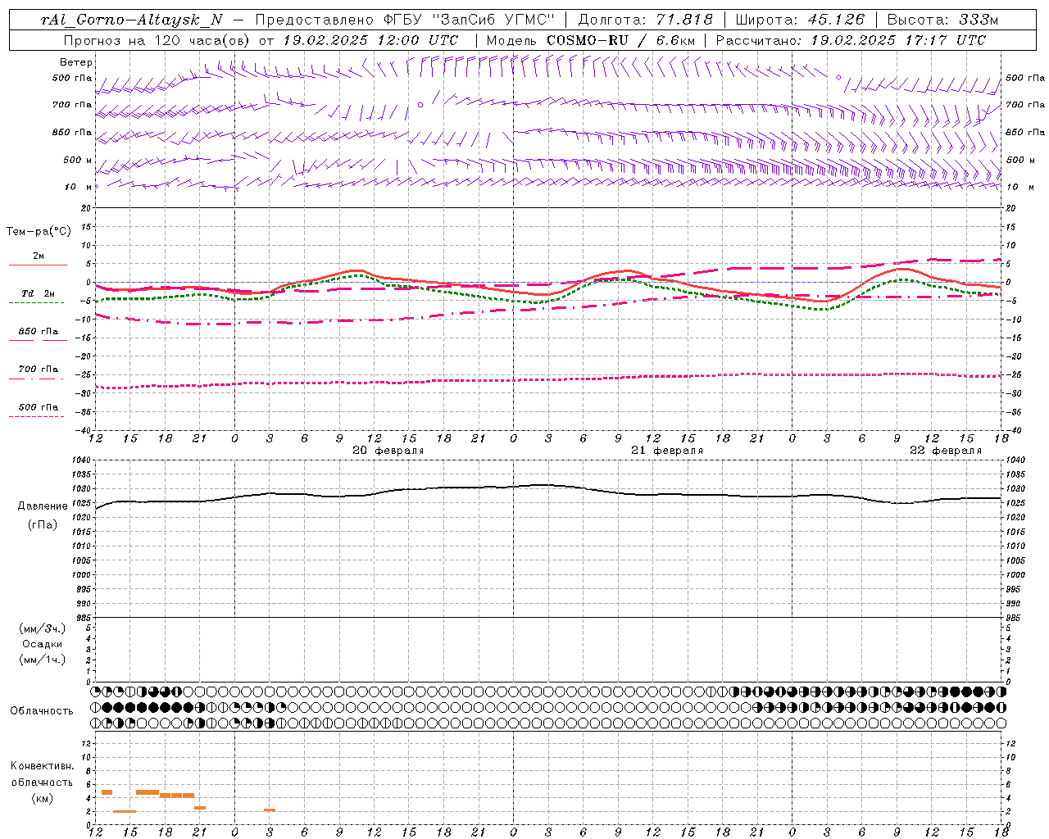
Task: Click the left 10 м wind level label
Action: (x=78, y=187)
